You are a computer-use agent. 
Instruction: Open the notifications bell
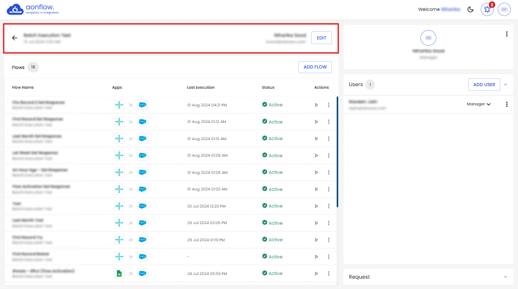(x=487, y=9)
